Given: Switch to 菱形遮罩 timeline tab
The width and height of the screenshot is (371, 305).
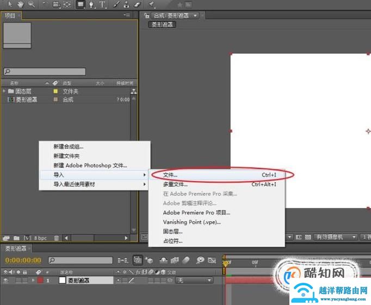Looking at the screenshot, I should (16, 249).
